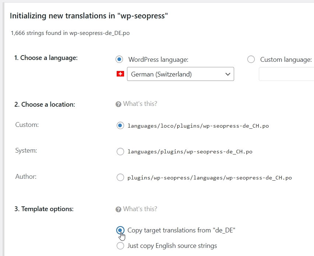Image resolution: width=314 pixels, height=256 pixels.
Task: Choose the Author location radio button
Action: click(x=120, y=178)
